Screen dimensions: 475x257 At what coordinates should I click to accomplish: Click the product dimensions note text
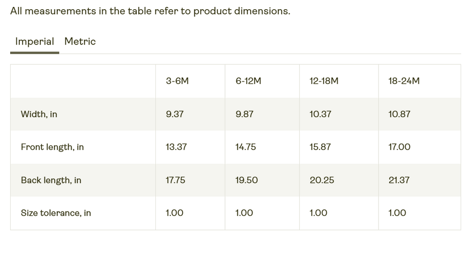150,11
